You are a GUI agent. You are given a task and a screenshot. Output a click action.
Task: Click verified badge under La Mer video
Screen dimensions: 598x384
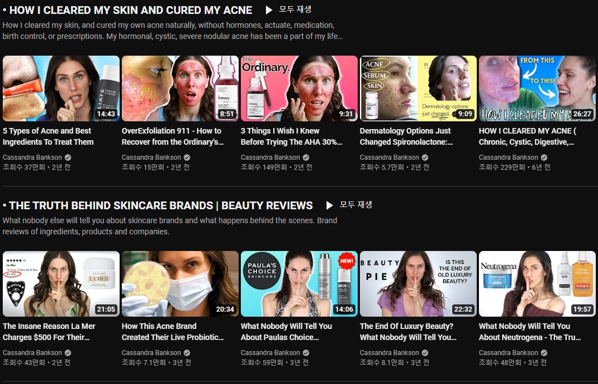point(68,353)
